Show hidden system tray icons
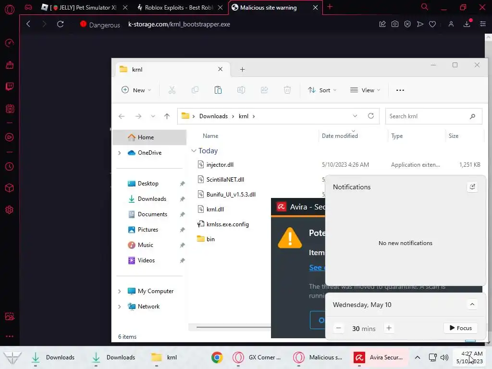Image resolution: width=492 pixels, height=369 pixels. point(418,357)
